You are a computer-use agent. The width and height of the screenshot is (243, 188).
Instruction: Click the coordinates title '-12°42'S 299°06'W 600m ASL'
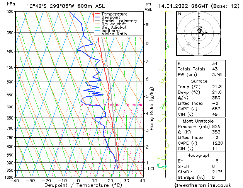tap(64, 6)
